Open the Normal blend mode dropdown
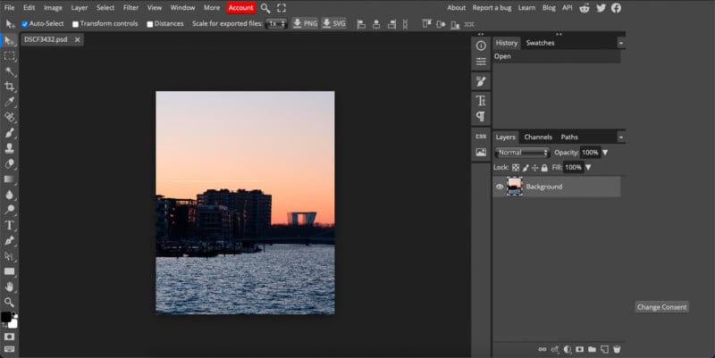715x358 pixels. click(x=522, y=153)
